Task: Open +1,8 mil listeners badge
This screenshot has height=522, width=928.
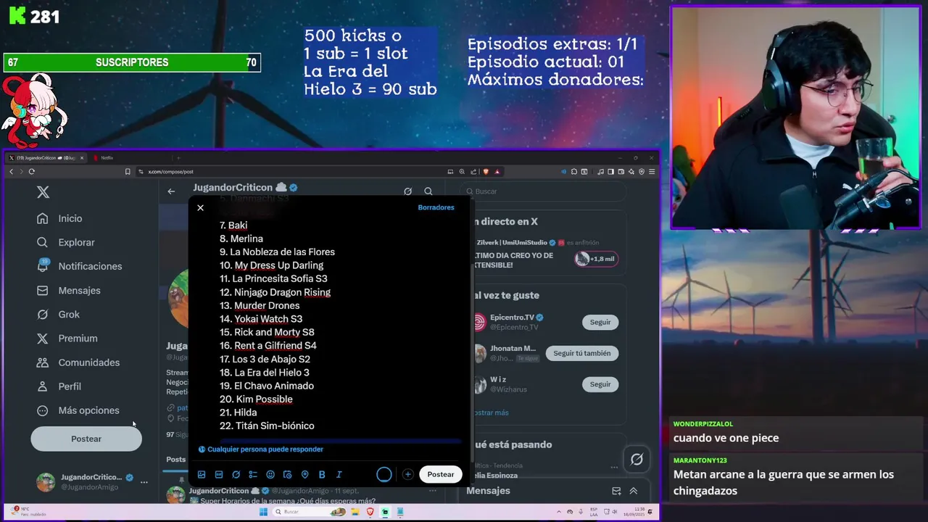Action: (x=596, y=259)
